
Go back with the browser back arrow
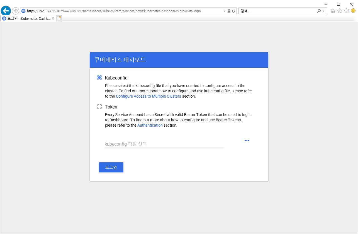(6, 11)
